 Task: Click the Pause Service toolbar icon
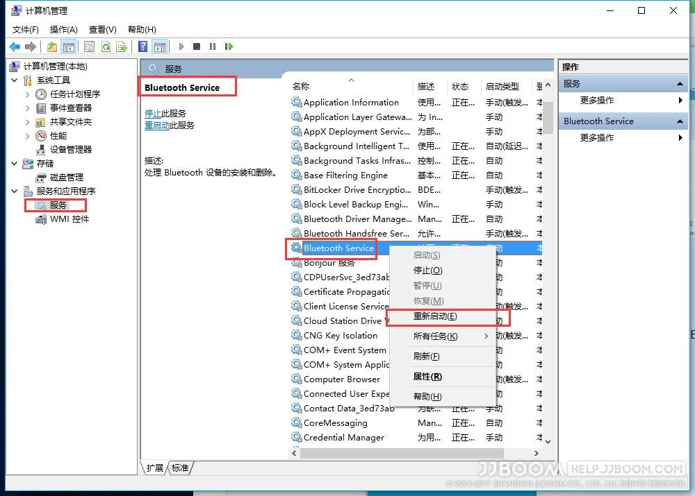coord(212,46)
